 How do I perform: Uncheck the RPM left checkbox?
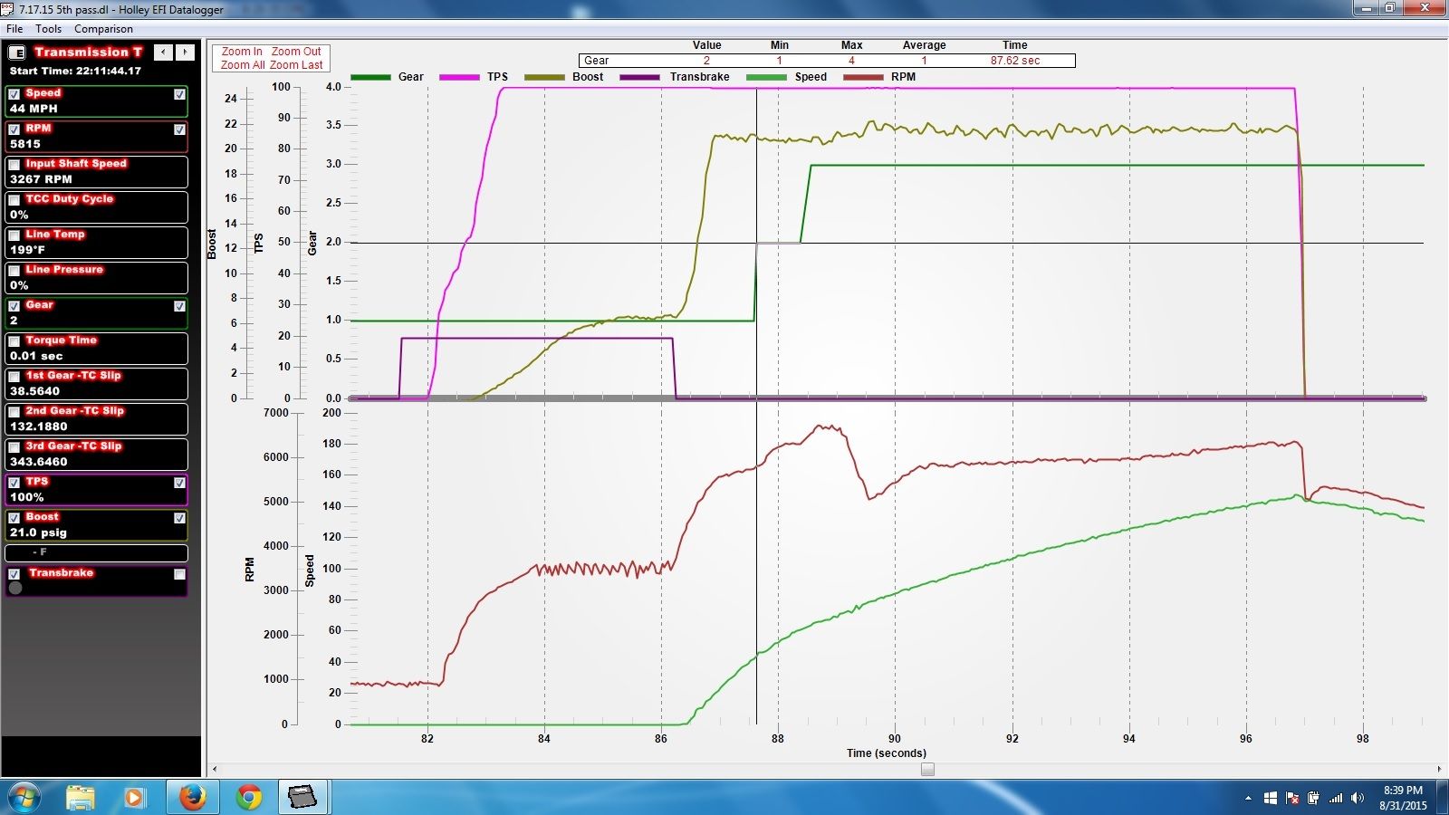[14, 129]
